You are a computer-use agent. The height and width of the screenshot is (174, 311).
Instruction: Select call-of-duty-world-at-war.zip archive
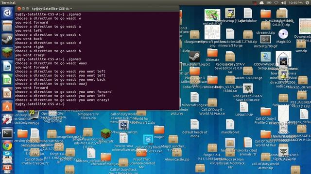point(265,157)
